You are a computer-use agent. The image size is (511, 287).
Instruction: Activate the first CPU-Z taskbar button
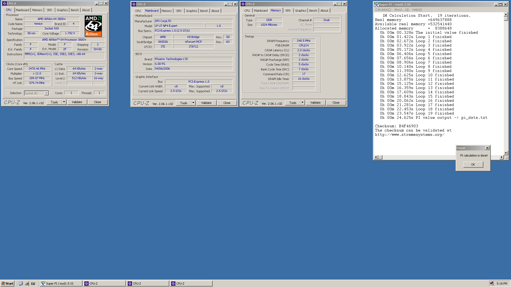point(104,284)
